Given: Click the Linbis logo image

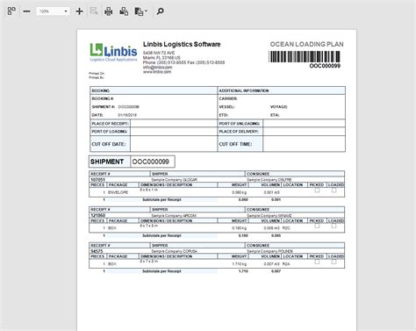Looking at the screenshot, I should [x=113, y=52].
